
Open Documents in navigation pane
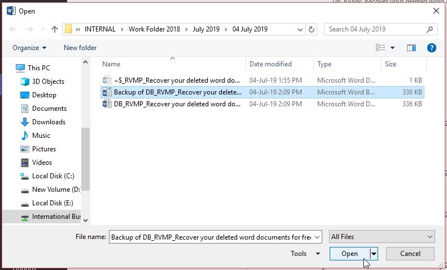(43, 109)
